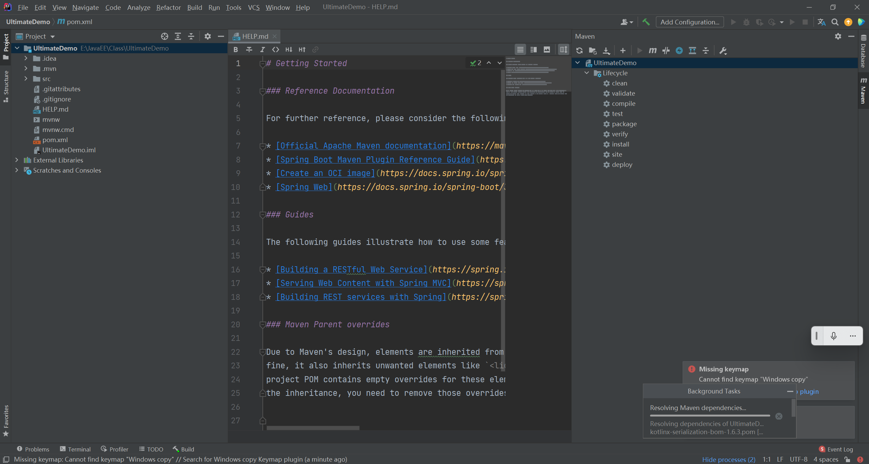Click UTF-8 encoding in status bar
This screenshot has width=869, height=464.
point(798,459)
